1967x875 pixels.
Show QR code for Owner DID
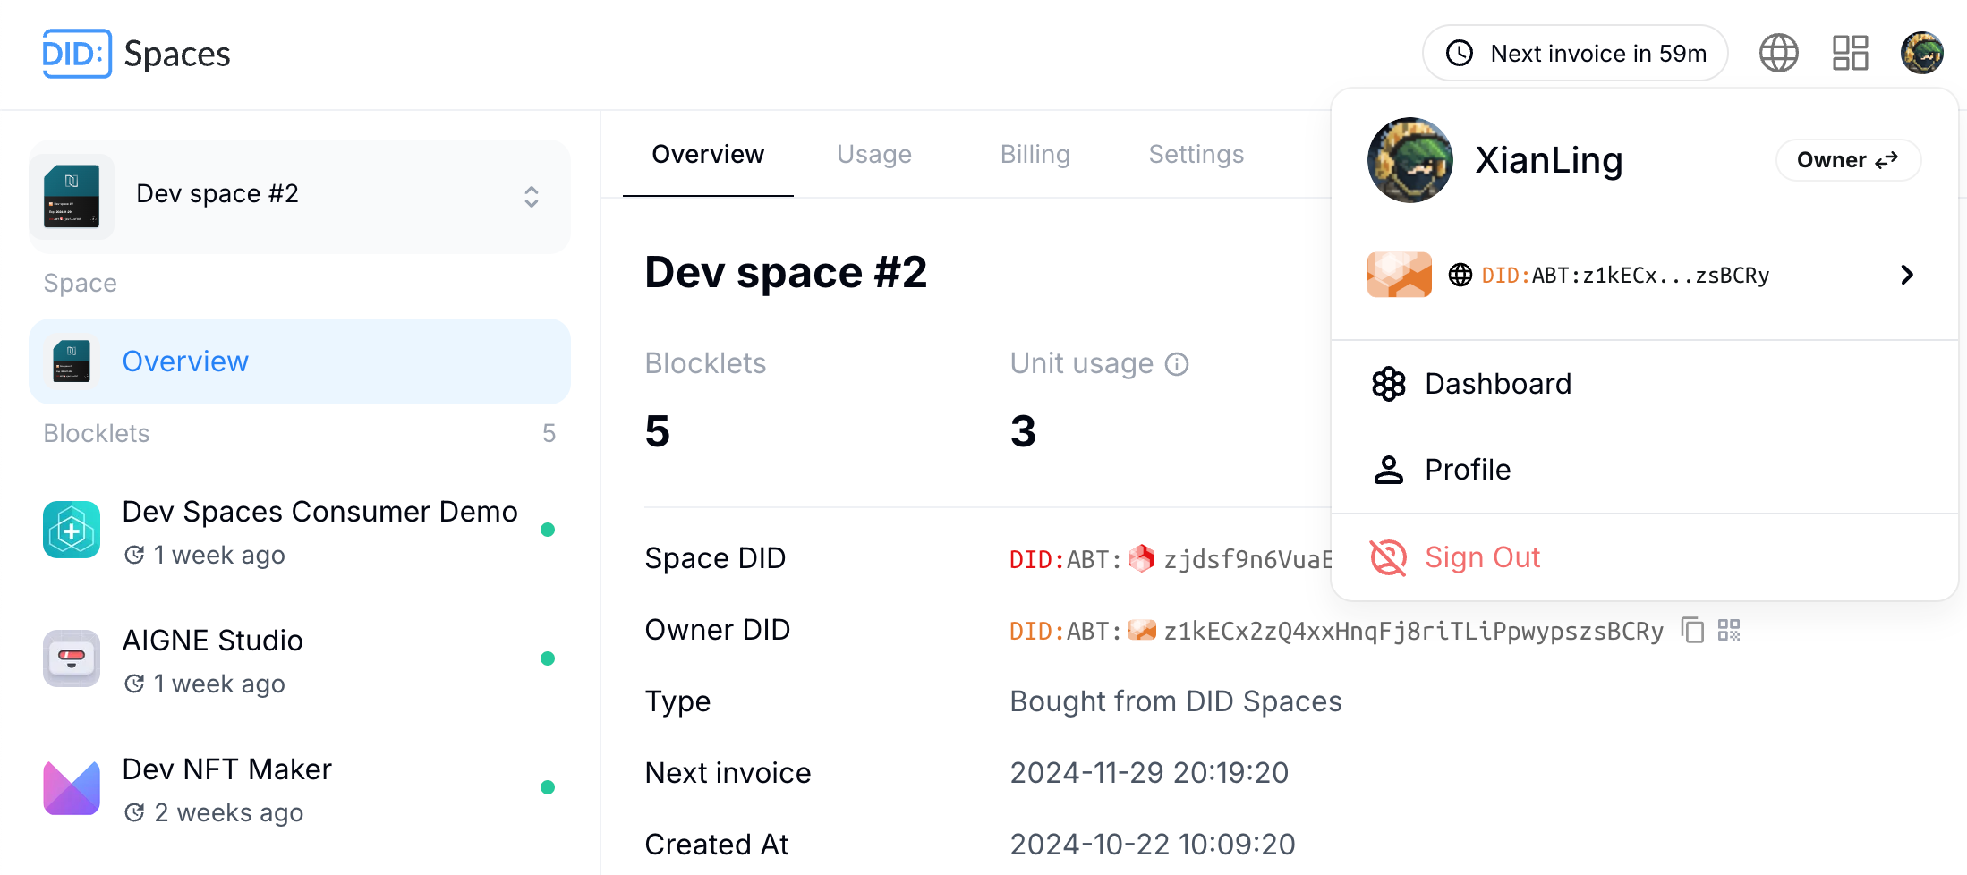click(x=1729, y=630)
